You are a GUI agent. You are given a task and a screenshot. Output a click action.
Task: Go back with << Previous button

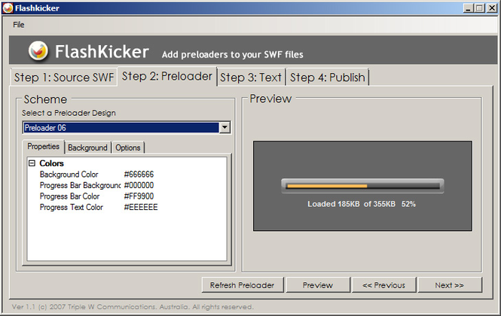tap(383, 285)
